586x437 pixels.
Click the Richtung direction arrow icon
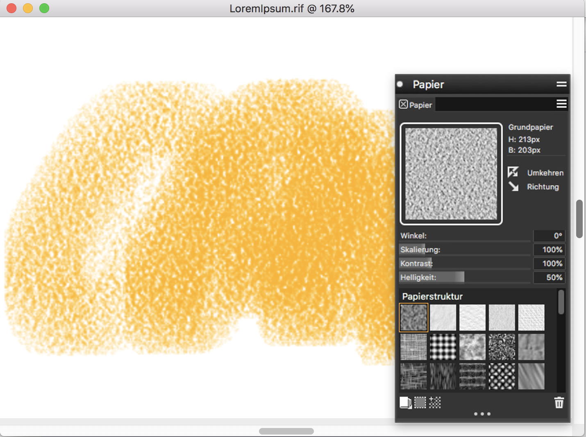point(513,187)
